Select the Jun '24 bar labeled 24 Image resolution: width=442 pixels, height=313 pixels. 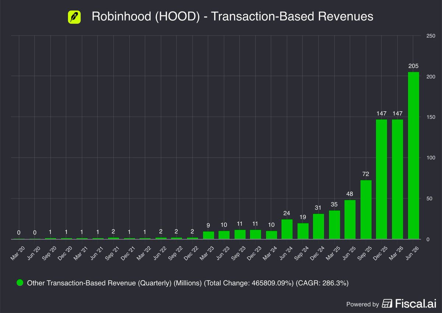(x=287, y=229)
